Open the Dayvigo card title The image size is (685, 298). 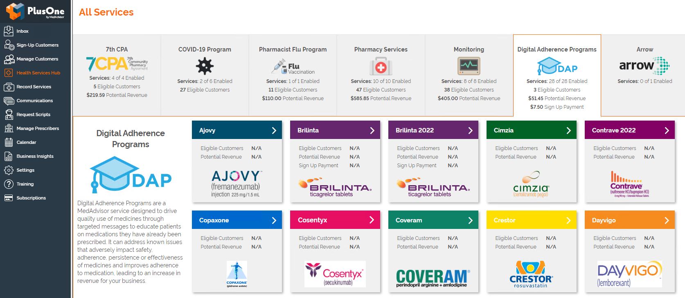coord(604,220)
